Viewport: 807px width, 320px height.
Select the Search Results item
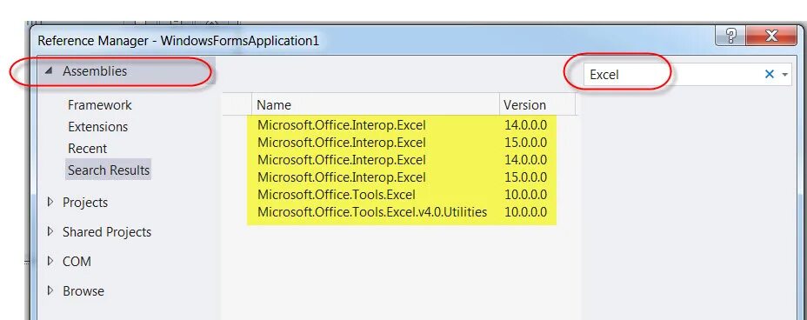(109, 170)
